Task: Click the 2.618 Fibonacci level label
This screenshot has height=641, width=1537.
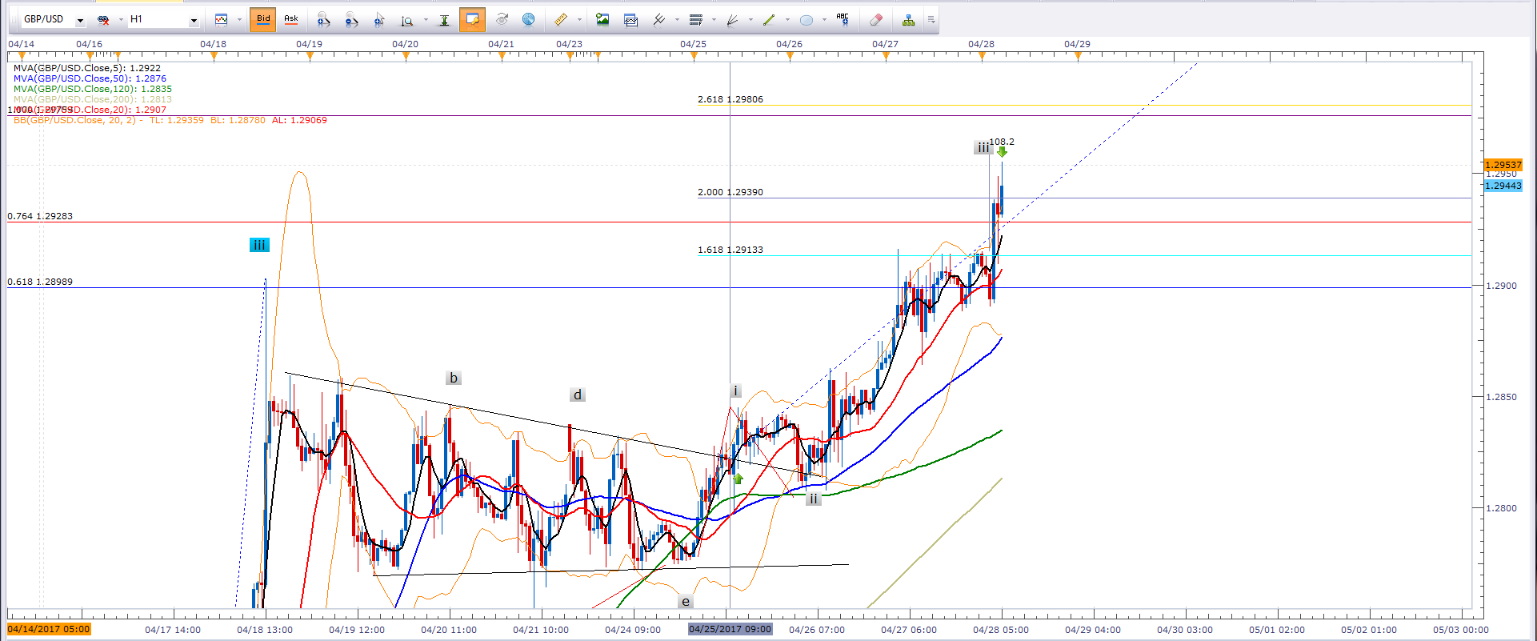Action: (x=730, y=99)
